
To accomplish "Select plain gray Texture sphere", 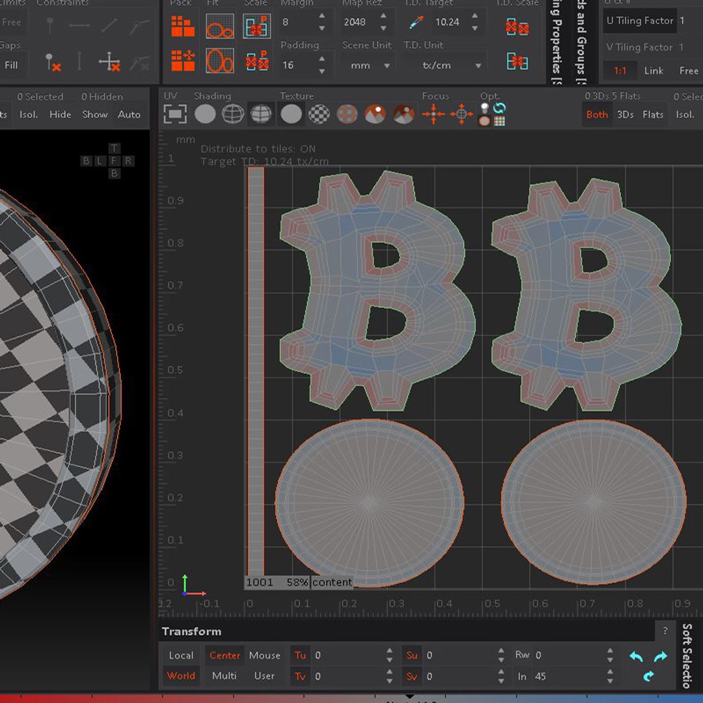I will click(x=292, y=114).
